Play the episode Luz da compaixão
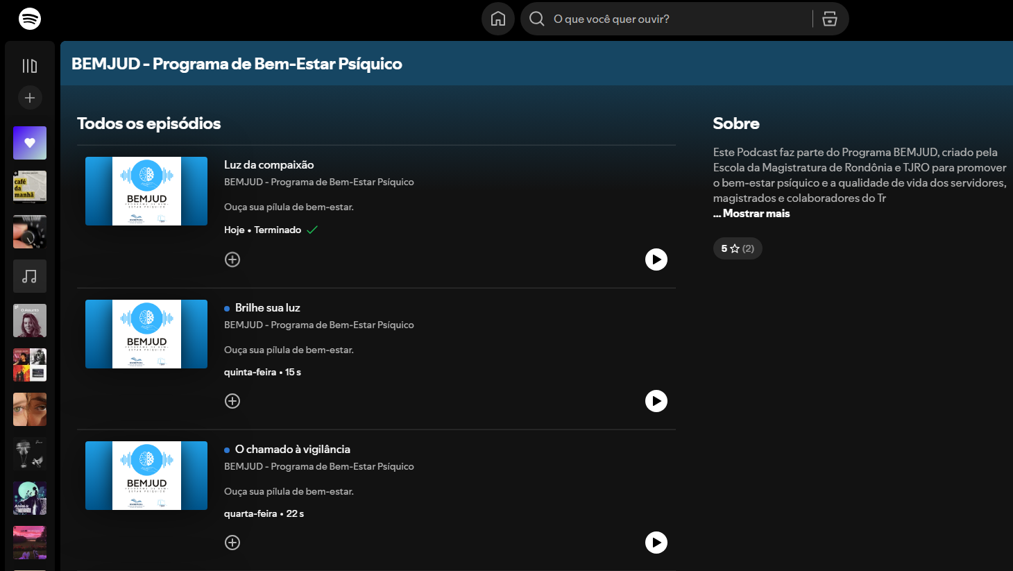The width and height of the screenshot is (1013, 571). [x=656, y=259]
